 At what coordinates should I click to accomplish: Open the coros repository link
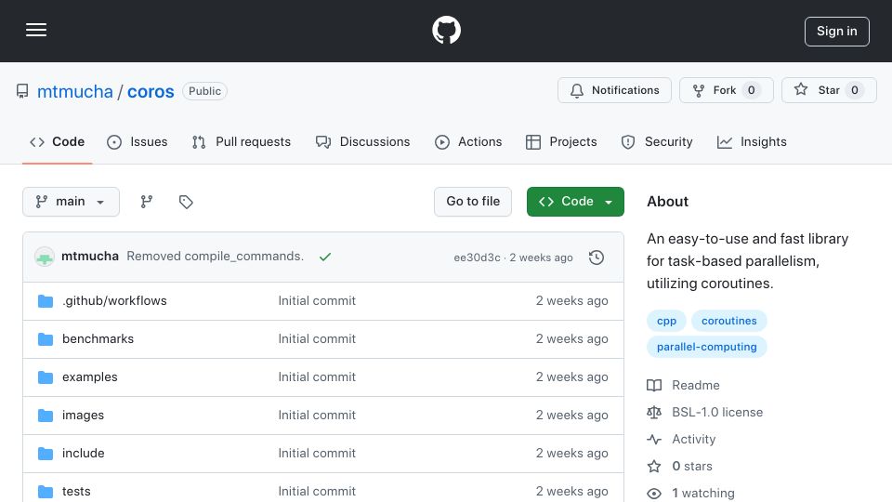coord(151,91)
